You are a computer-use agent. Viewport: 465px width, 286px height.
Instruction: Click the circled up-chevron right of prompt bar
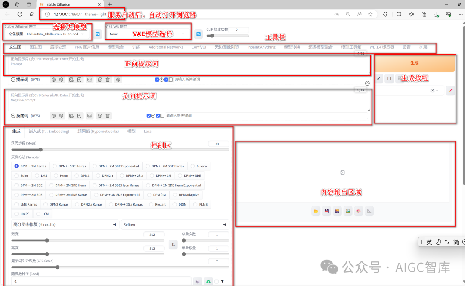[367, 83]
